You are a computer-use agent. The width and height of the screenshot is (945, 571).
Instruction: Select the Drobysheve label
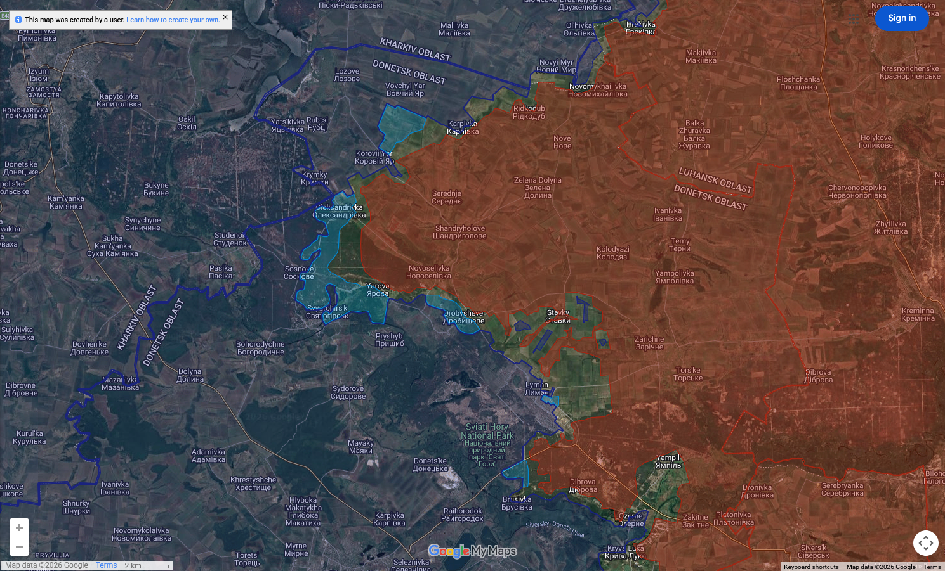point(463,317)
